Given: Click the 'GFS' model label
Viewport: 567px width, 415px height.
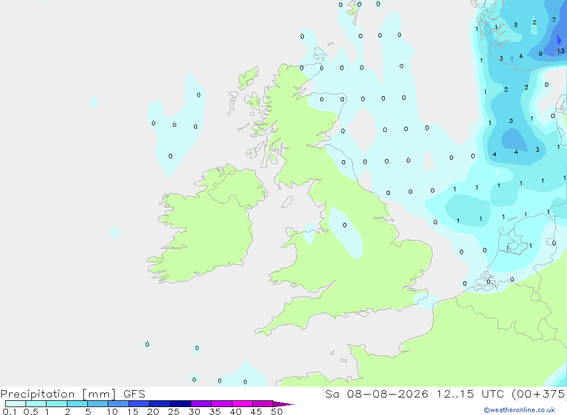Looking at the screenshot, I should tap(134, 393).
